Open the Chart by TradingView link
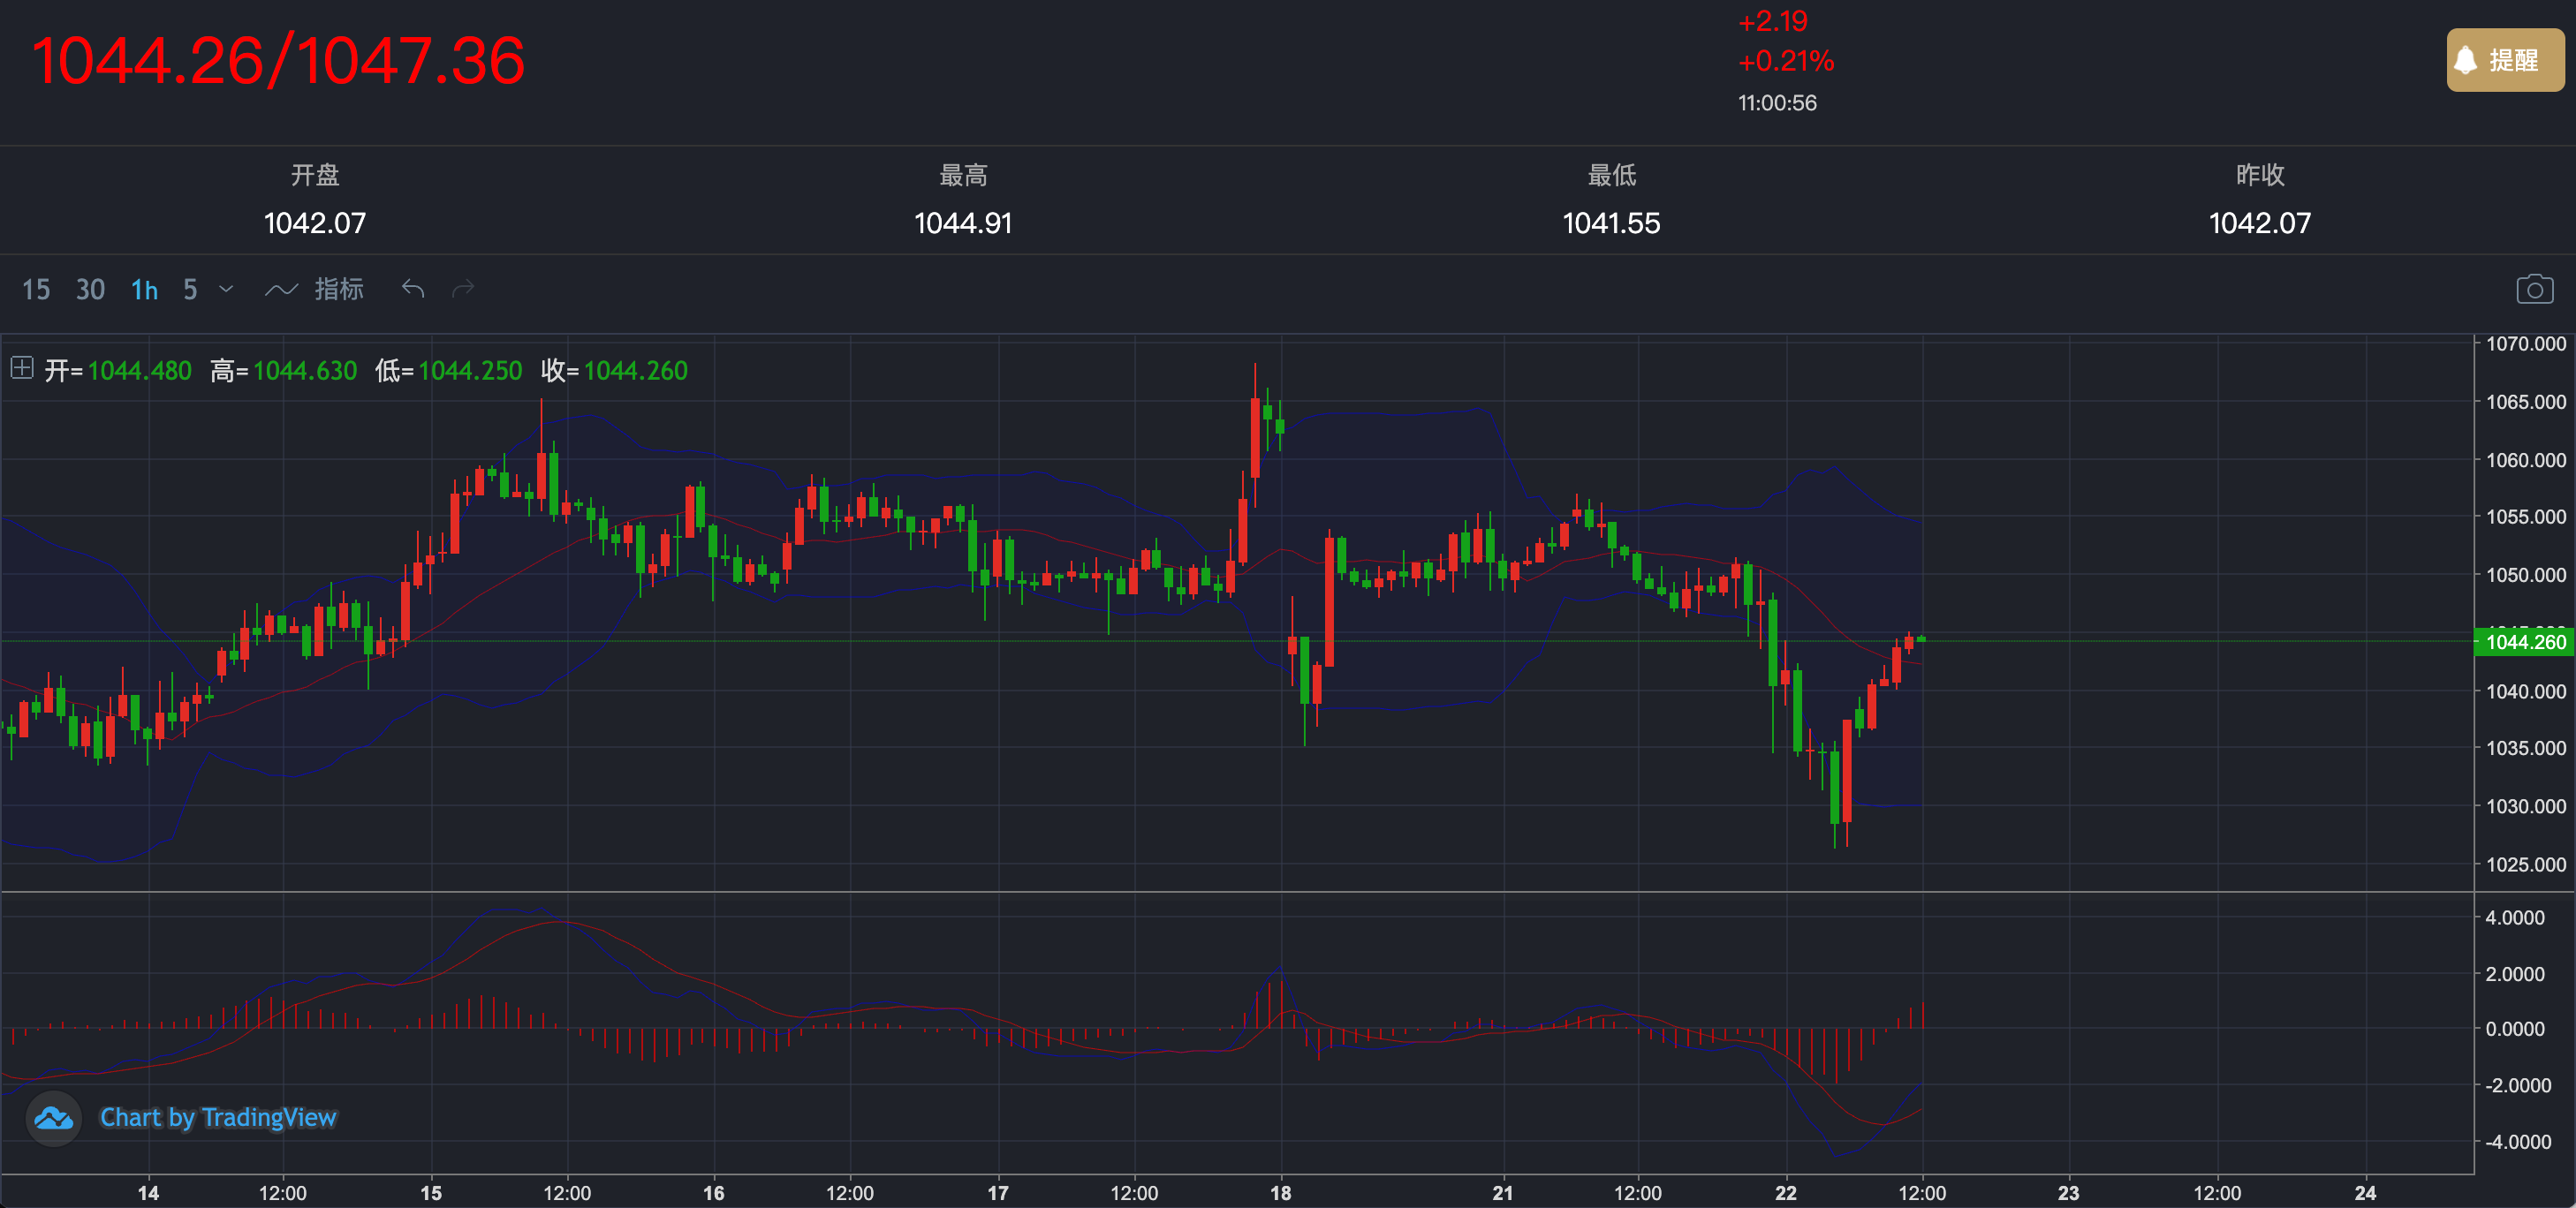 point(218,1118)
